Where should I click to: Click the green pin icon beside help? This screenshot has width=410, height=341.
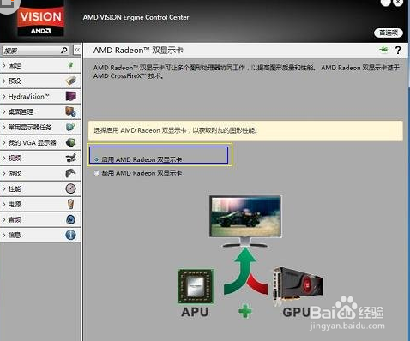(x=383, y=50)
